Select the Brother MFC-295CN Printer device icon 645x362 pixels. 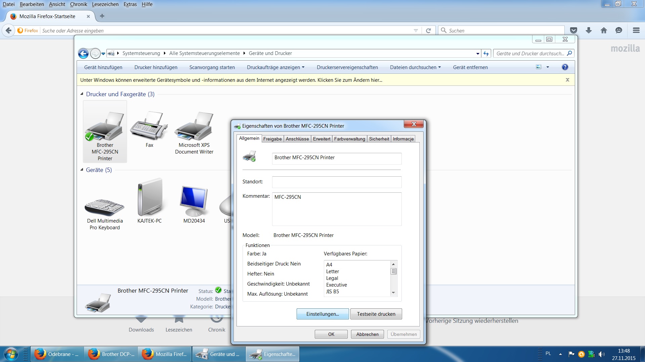click(105, 131)
